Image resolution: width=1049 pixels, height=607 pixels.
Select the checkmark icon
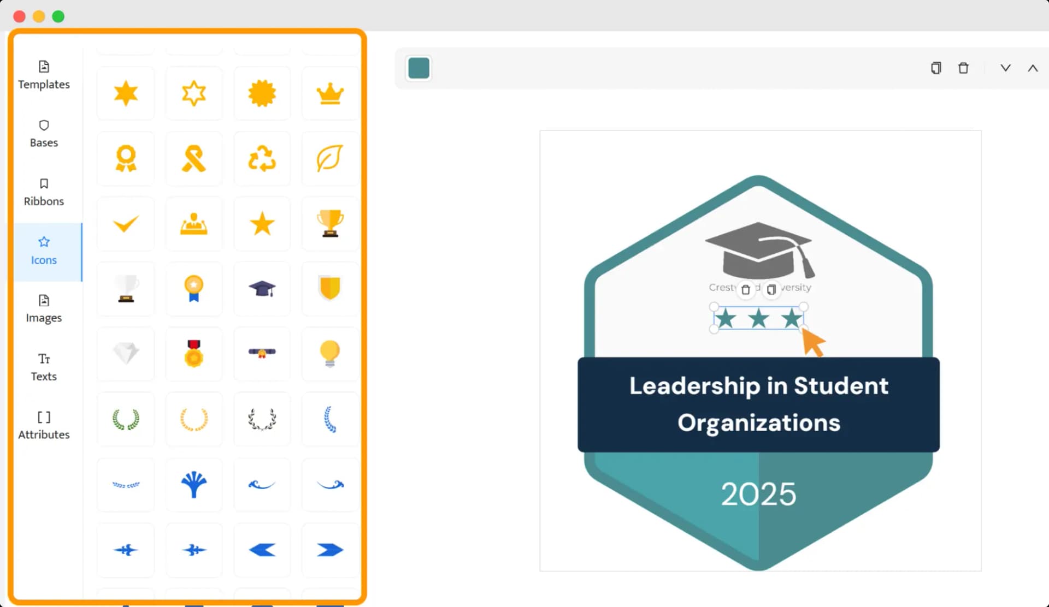(126, 223)
